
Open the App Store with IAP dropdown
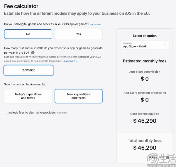pyautogui.click(x=145, y=45)
